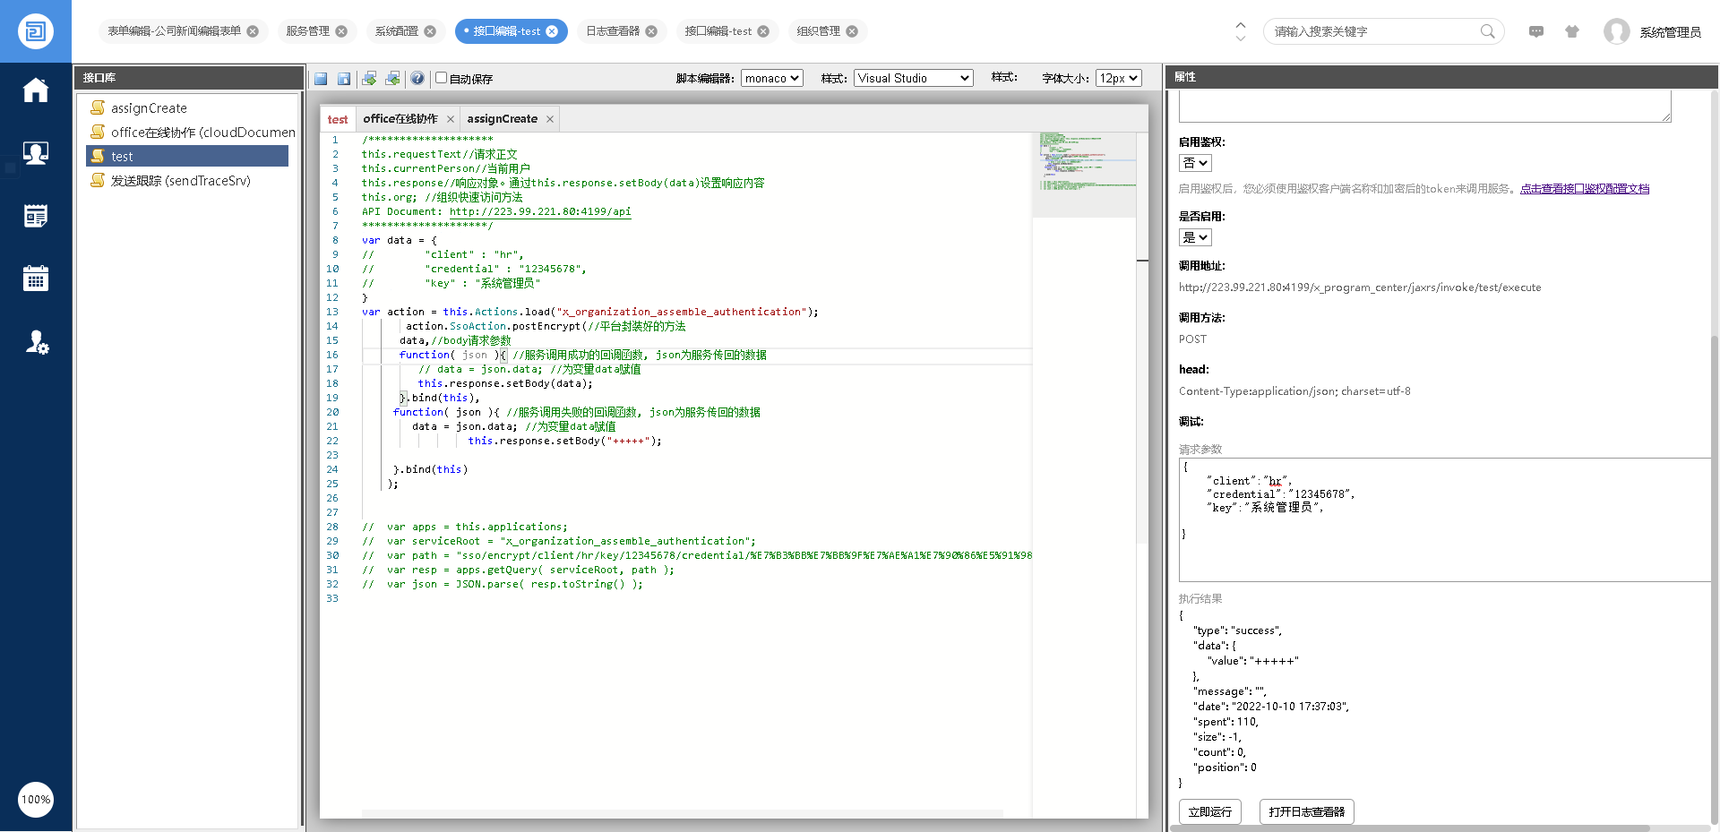
Task: Click the message bubble icon near the avatar
Action: pos(1536,31)
